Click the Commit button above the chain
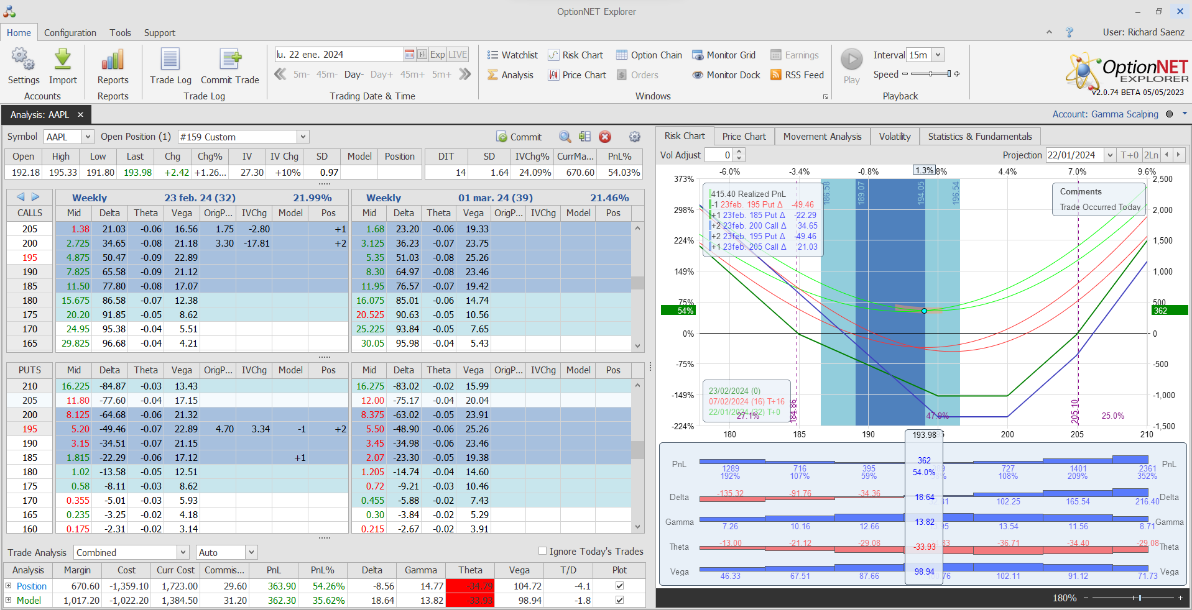Screen dimensions: 1192x610 (x=519, y=137)
